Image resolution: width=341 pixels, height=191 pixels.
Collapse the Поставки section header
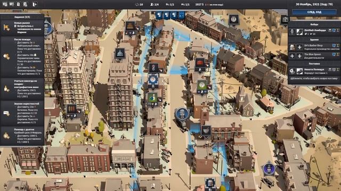click(x=314, y=64)
